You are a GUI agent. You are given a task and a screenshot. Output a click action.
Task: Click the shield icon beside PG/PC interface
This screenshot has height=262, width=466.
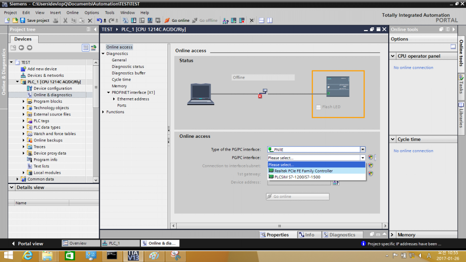coord(370,157)
